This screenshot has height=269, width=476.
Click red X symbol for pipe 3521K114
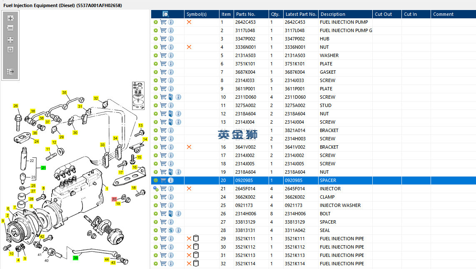pyautogui.click(x=189, y=264)
